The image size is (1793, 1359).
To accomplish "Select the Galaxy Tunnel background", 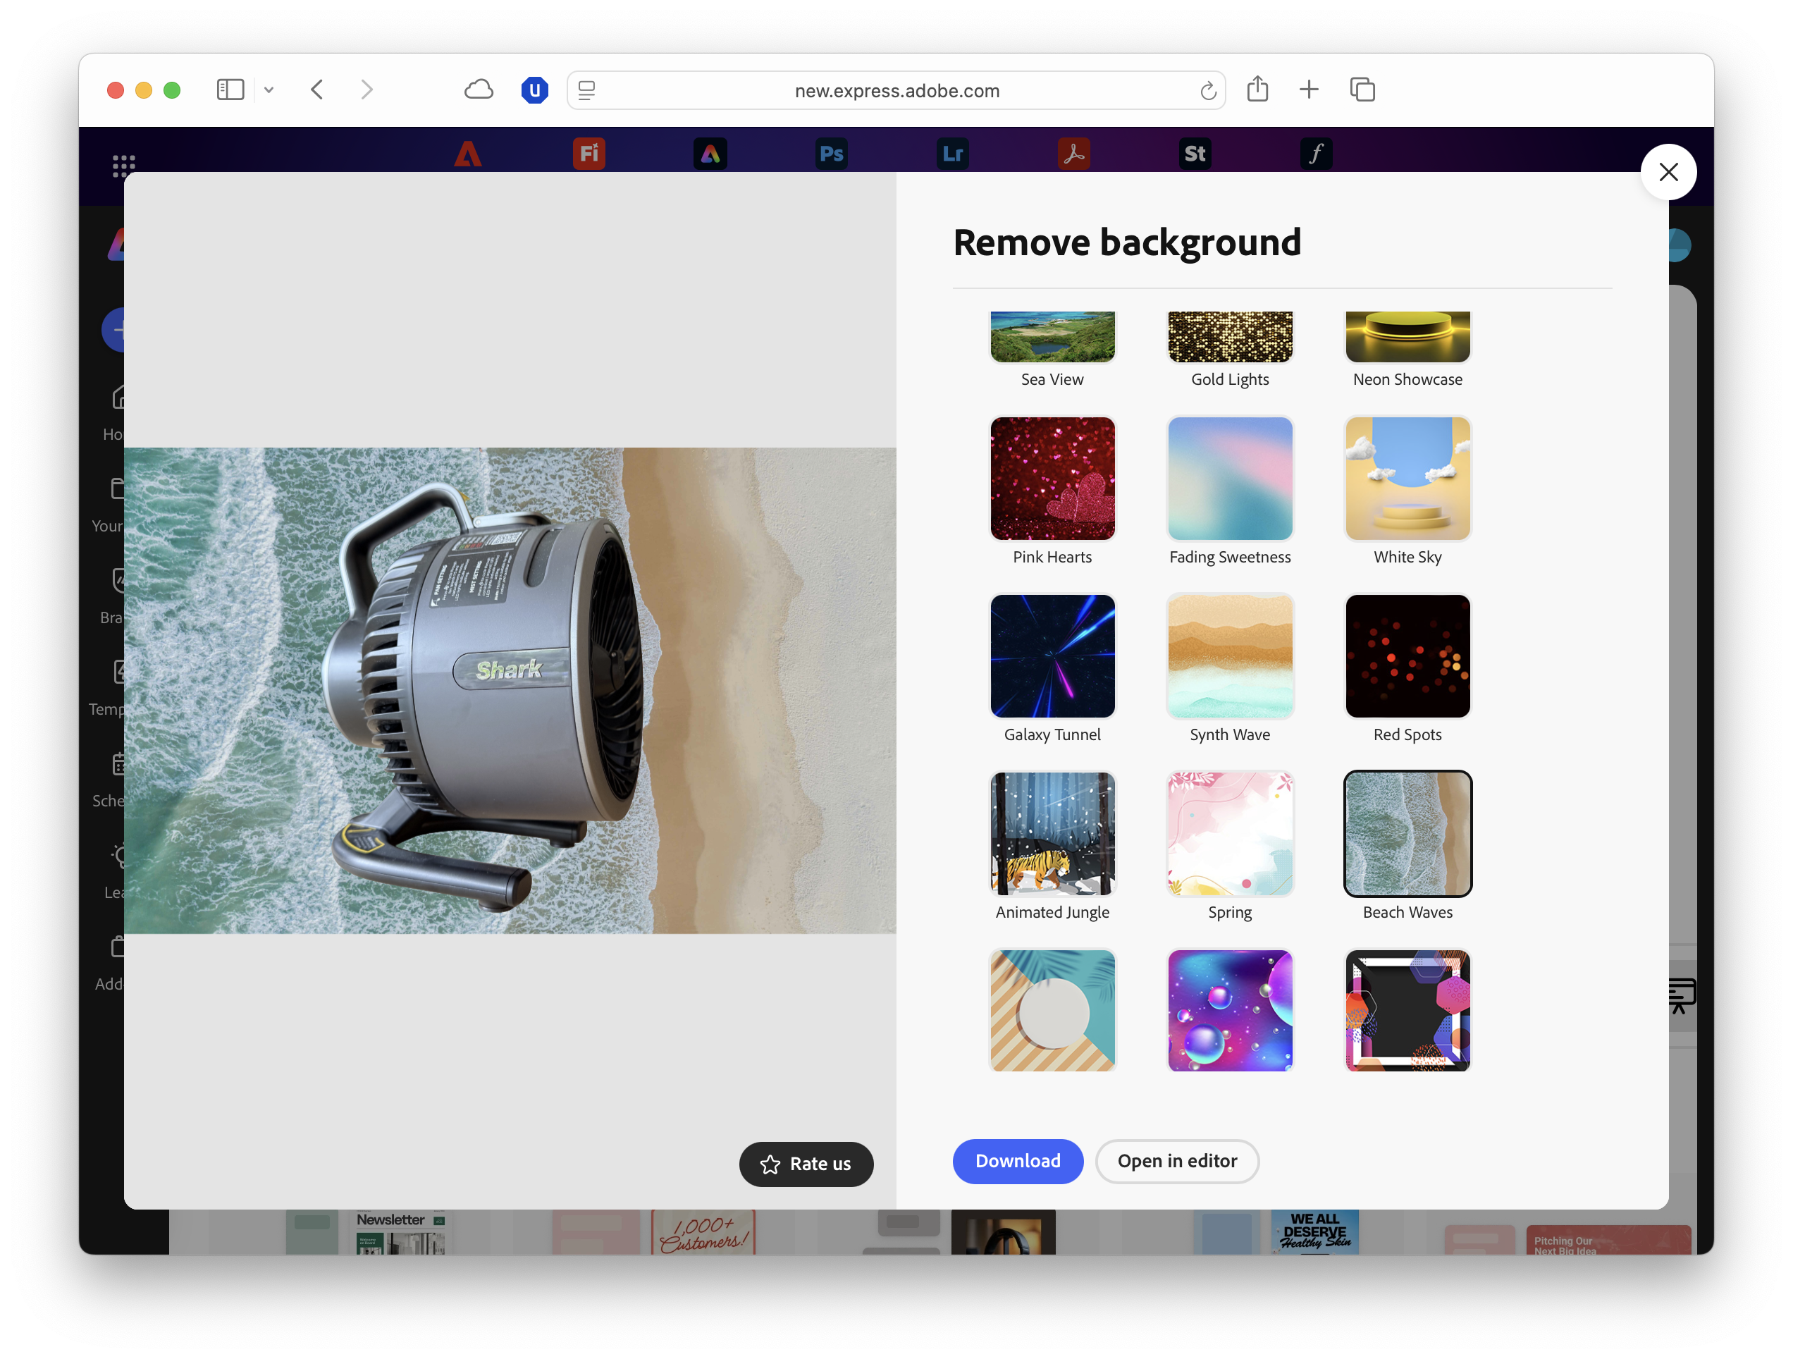I will click(x=1052, y=657).
